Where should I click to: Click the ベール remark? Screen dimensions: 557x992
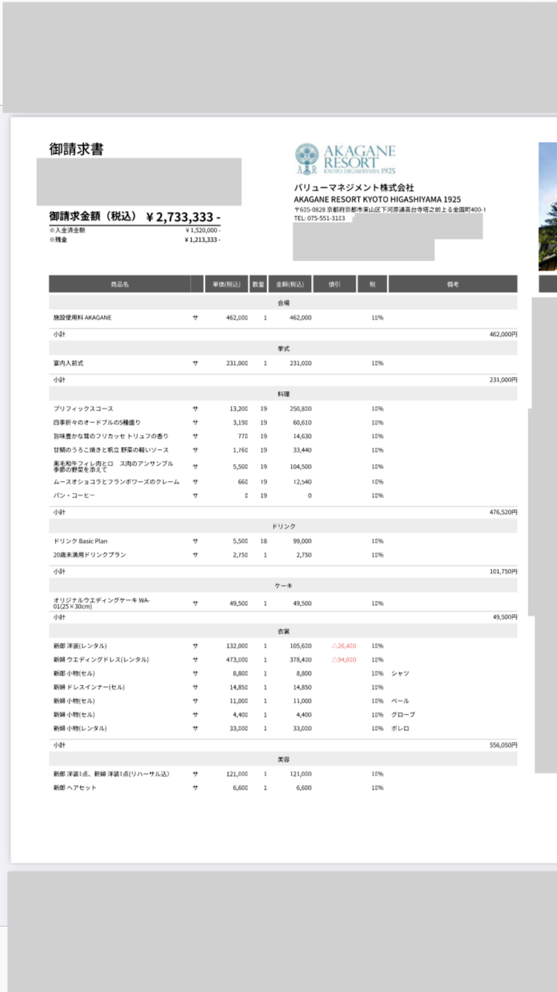click(400, 700)
